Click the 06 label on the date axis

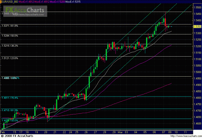tap(154, 132)
